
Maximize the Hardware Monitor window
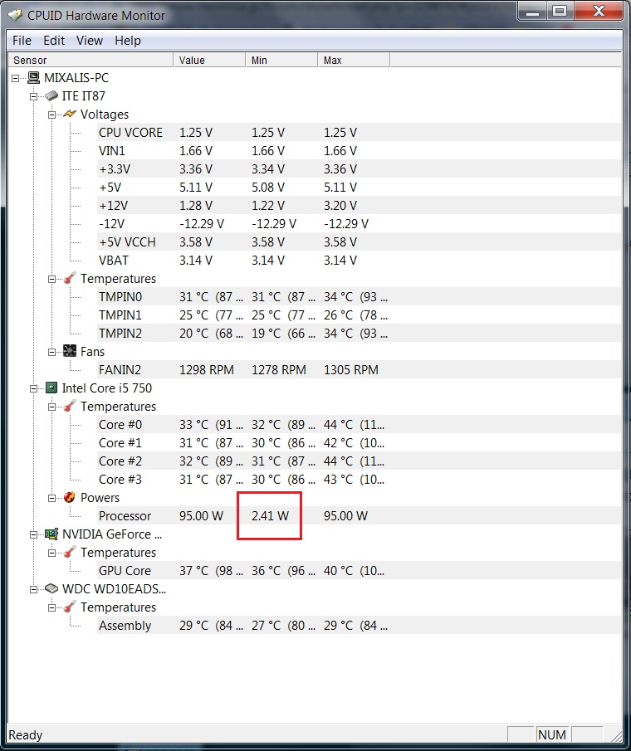560,12
